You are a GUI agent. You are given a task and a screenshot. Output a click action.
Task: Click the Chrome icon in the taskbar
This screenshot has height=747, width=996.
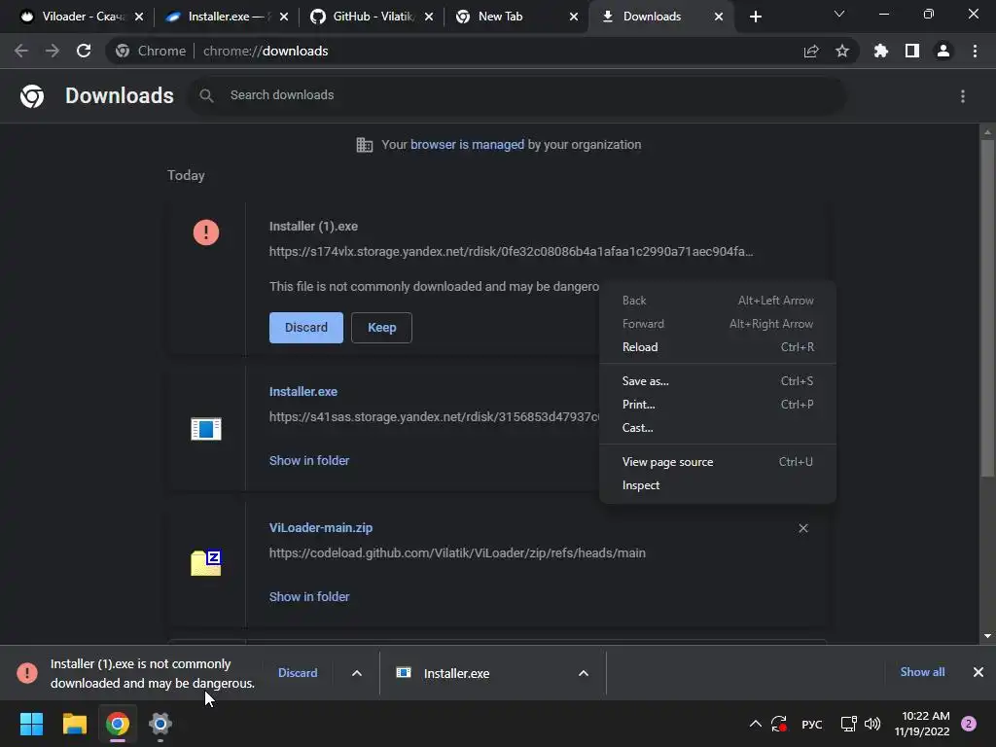point(118,724)
